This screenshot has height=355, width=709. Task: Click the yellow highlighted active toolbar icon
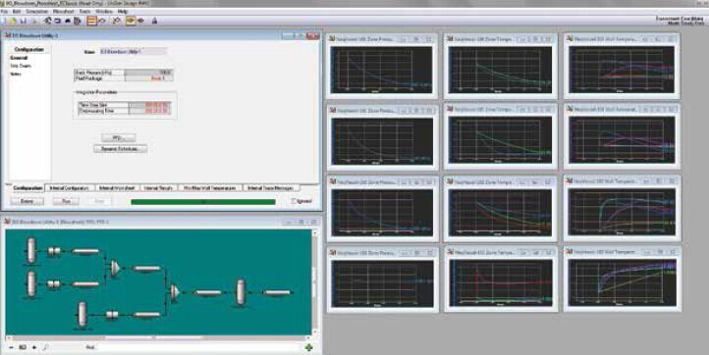coord(131,21)
